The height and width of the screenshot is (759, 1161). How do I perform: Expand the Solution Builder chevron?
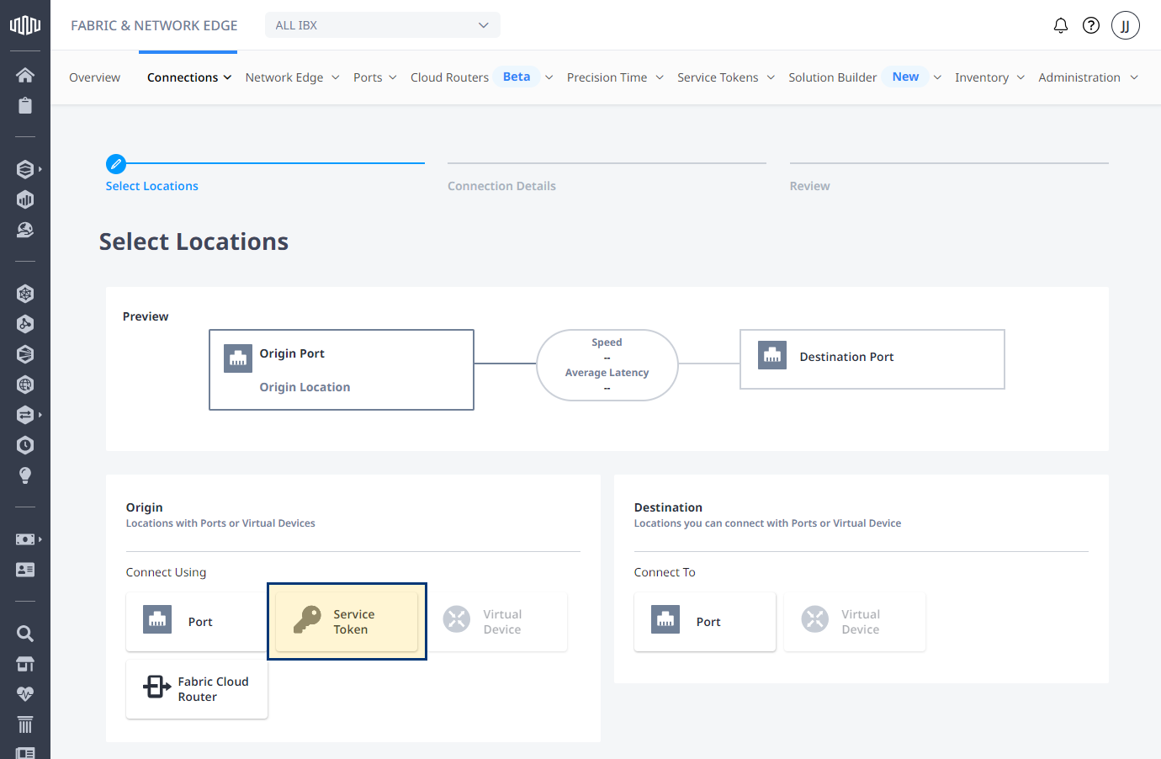[937, 77]
